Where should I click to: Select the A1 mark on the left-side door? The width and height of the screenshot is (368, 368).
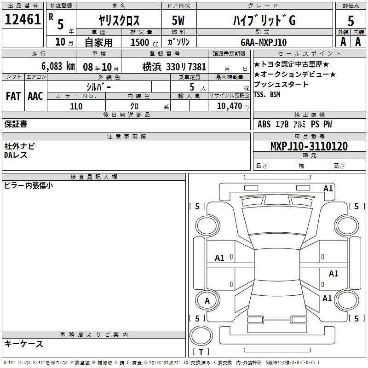point(220,258)
